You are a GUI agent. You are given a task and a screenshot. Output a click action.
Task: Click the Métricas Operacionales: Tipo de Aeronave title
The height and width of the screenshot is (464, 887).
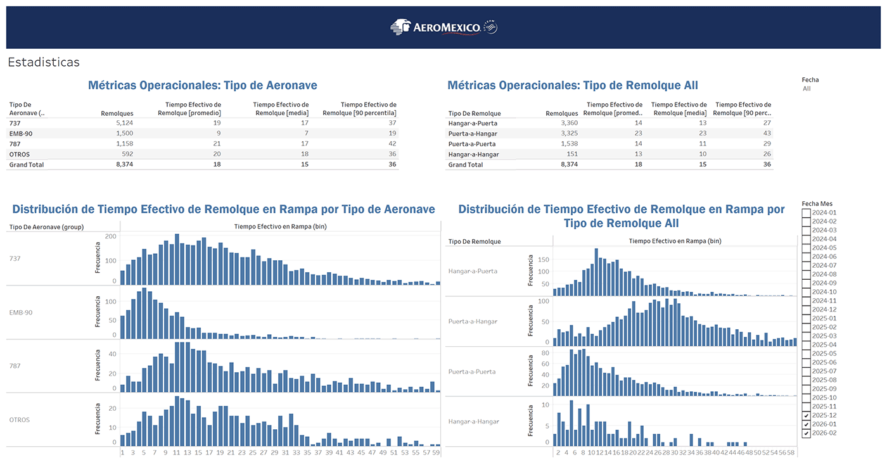(x=203, y=85)
